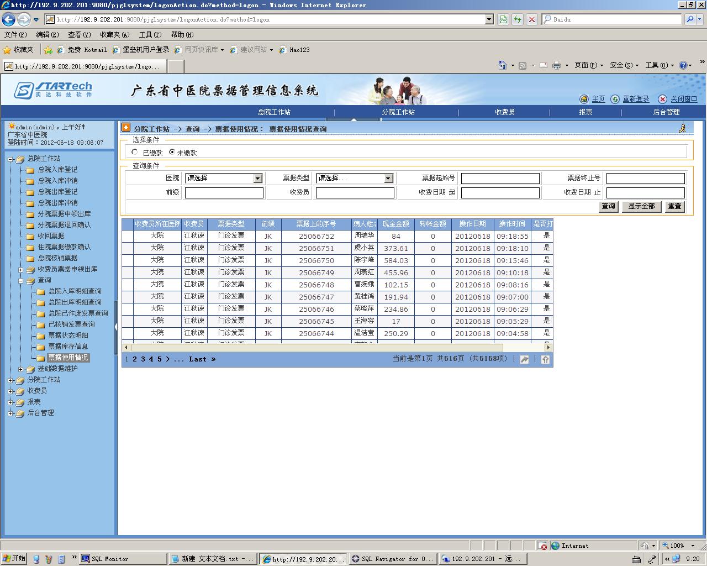Click the Read Mail toolbar icon
This screenshot has height=566, width=707.
544,65
